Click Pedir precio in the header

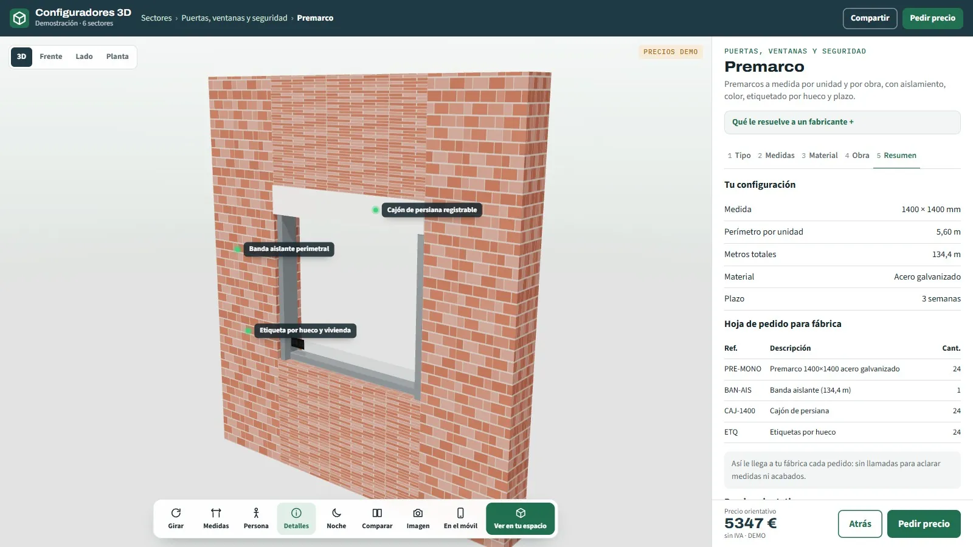[x=932, y=18]
